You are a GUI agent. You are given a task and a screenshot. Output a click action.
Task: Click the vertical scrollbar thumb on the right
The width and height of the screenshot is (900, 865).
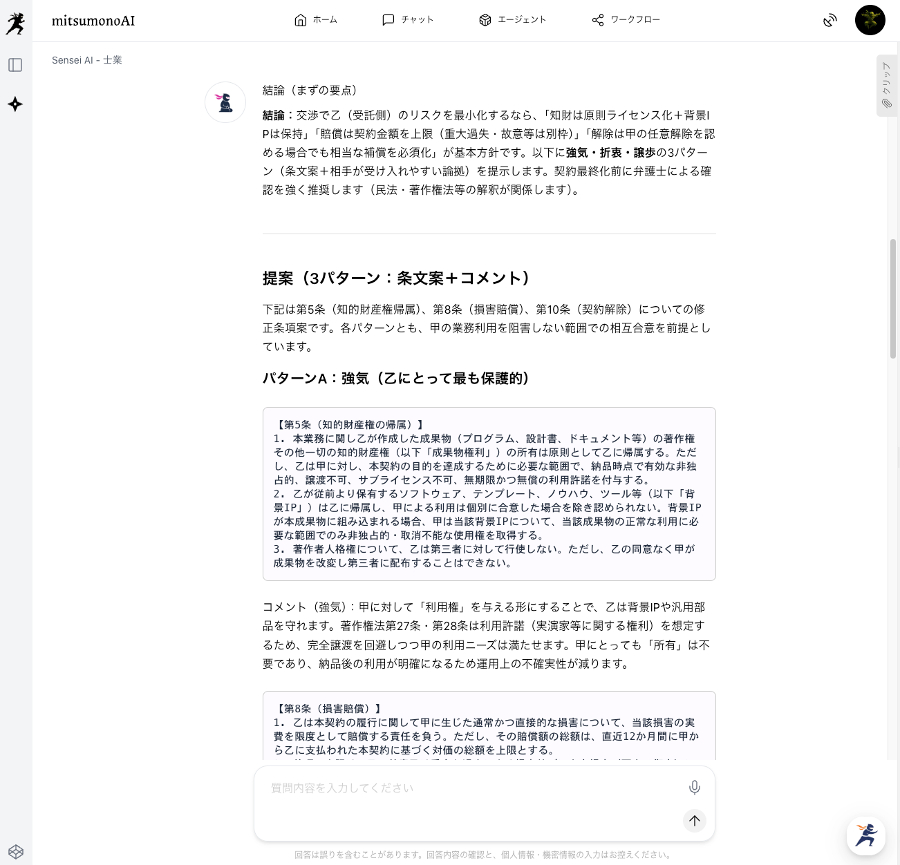(893, 297)
